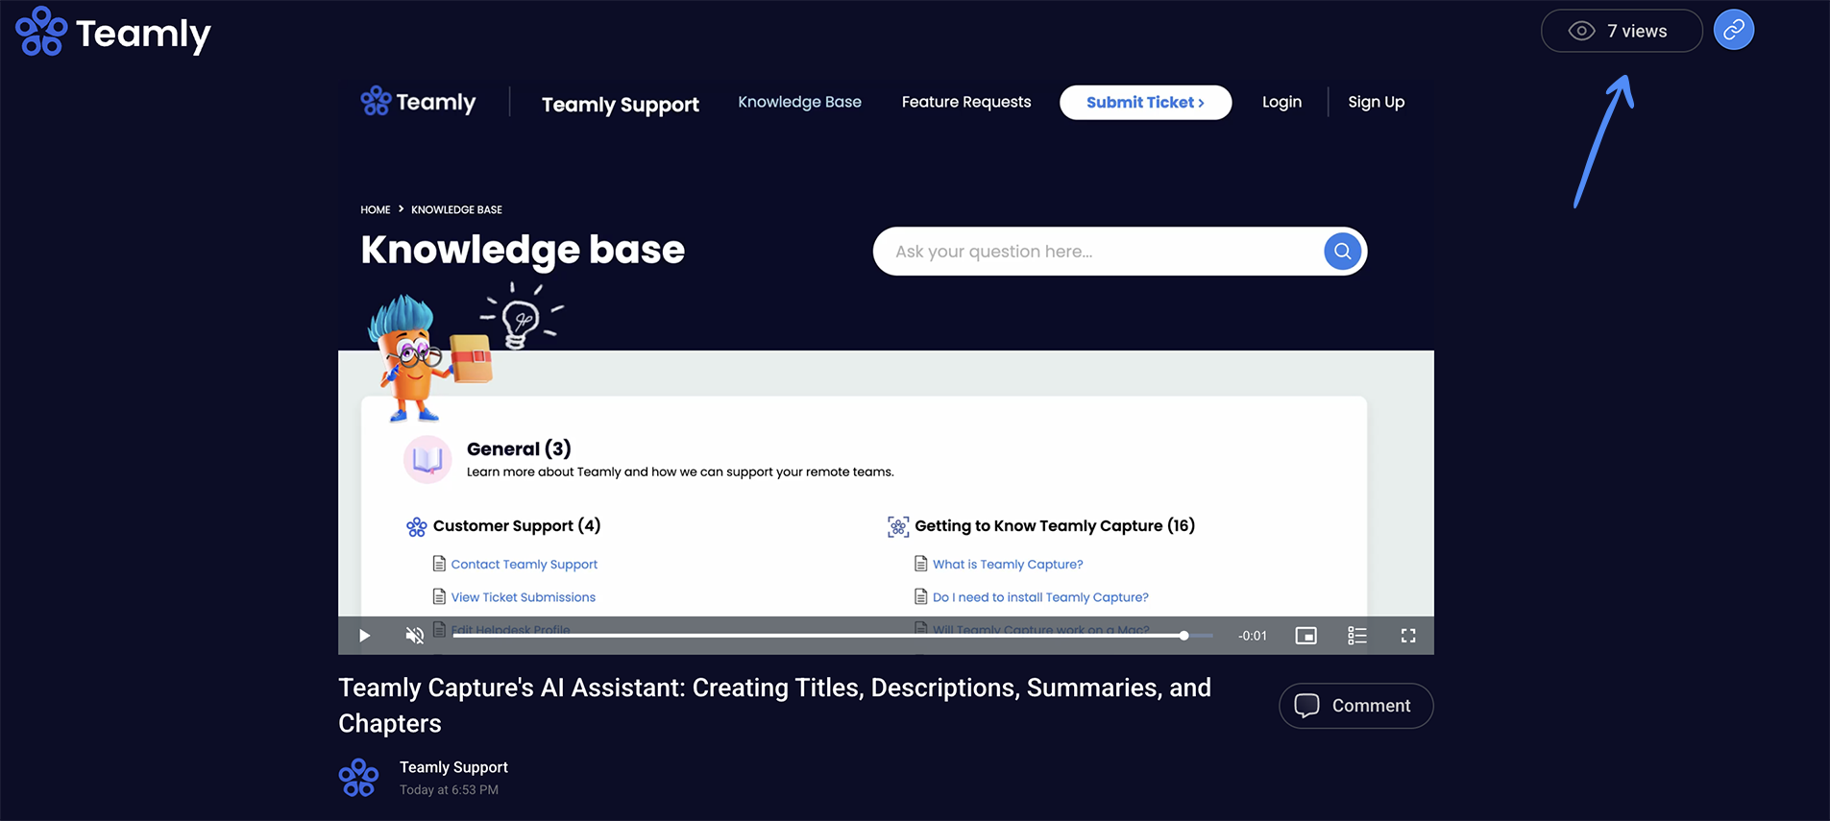Click the General book icon
Viewport: 1830px width, 821px height.
[427, 460]
